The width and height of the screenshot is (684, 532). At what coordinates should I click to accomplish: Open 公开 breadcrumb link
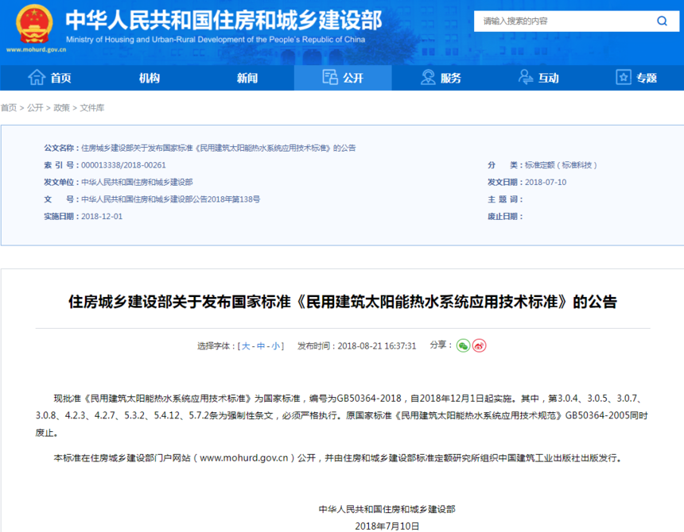coord(35,107)
